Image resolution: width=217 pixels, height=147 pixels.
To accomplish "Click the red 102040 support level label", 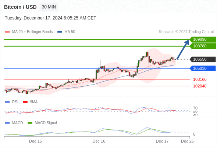I will point(200,86).
